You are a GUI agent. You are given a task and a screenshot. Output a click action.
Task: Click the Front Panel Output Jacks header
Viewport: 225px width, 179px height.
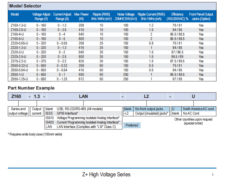coord(201,16)
